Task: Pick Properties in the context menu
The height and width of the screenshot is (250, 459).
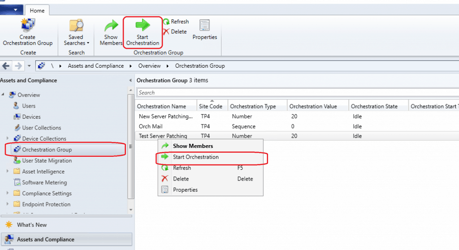Action: (185, 190)
